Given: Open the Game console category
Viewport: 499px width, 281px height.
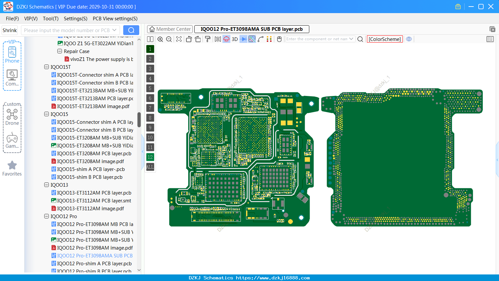Looking at the screenshot, I should [x=12, y=140].
